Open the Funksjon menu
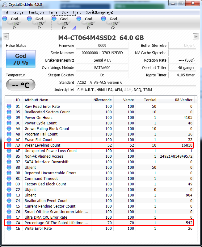The image size is (202, 247). tap(36, 12)
